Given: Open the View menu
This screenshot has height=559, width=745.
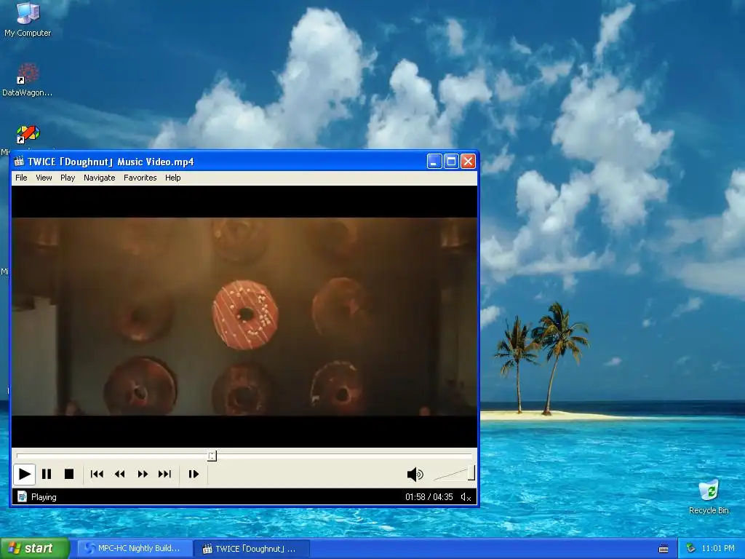Looking at the screenshot, I should point(44,178).
